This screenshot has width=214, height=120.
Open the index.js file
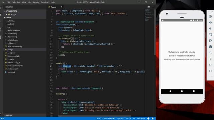pyautogui.click(x=10, y=59)
